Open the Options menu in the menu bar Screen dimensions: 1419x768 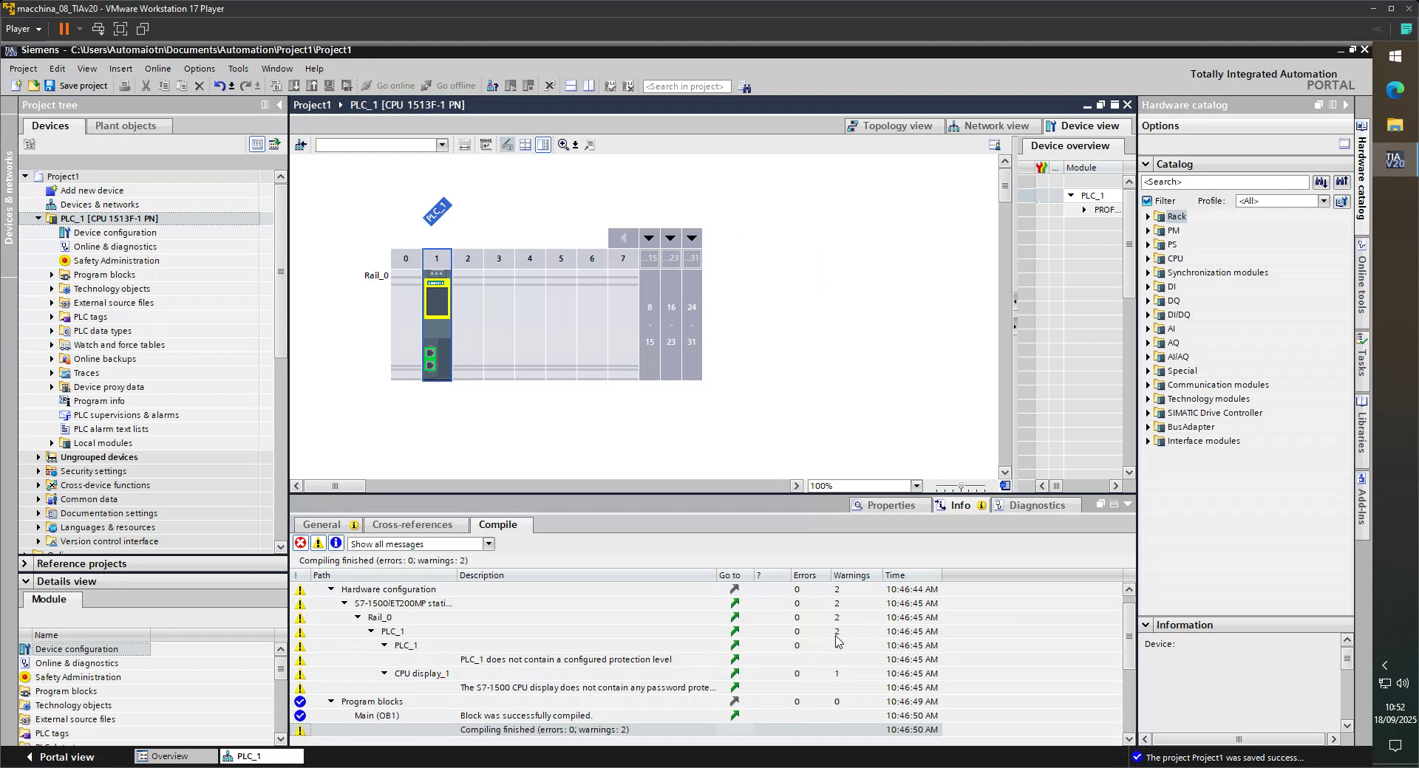point(199,68)
